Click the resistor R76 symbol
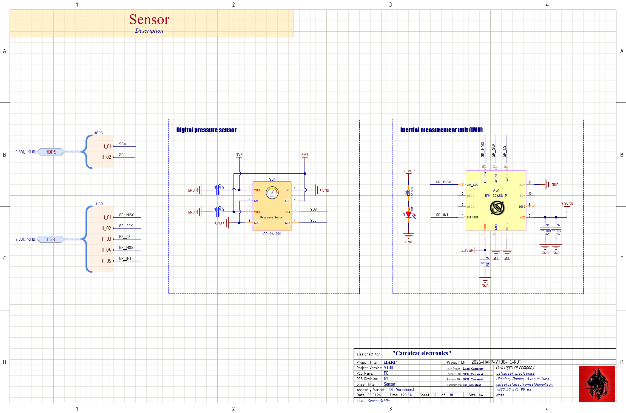Viewport: 626px width, 413px height. coord(409,193)
